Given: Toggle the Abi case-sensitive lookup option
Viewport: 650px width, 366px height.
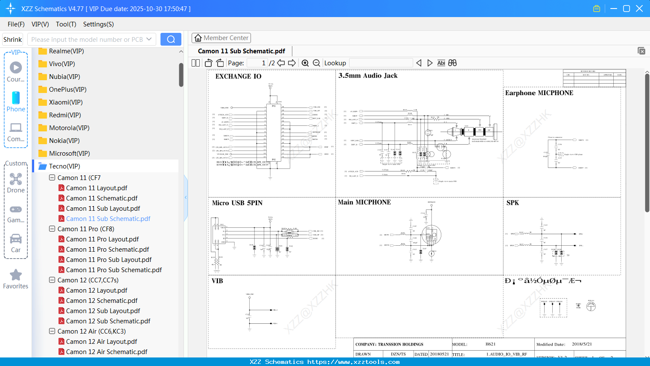Looking at the screenshot, I should pyautogui.click(x=441, y=63).
